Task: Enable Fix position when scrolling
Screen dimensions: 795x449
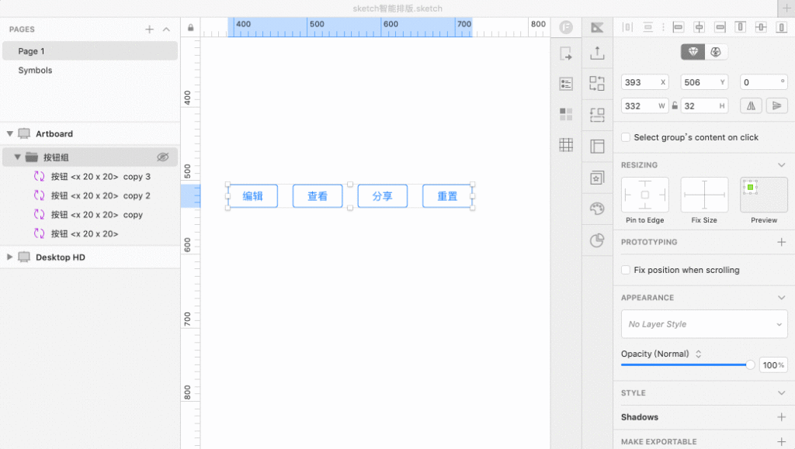Action: point(626,270)
